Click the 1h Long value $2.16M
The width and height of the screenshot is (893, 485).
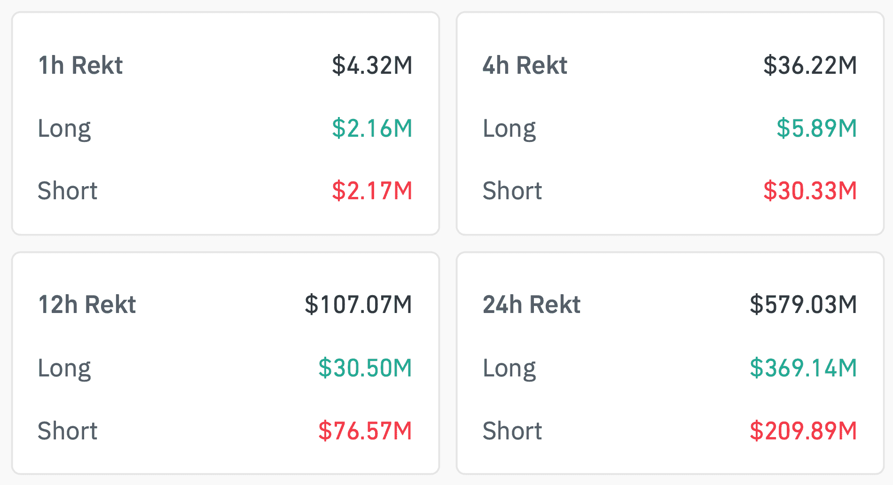(372, 128)
